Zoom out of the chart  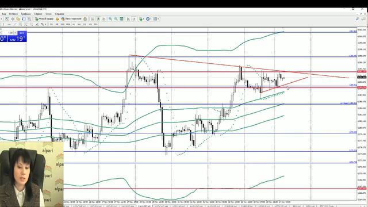(x=116, y=19)
